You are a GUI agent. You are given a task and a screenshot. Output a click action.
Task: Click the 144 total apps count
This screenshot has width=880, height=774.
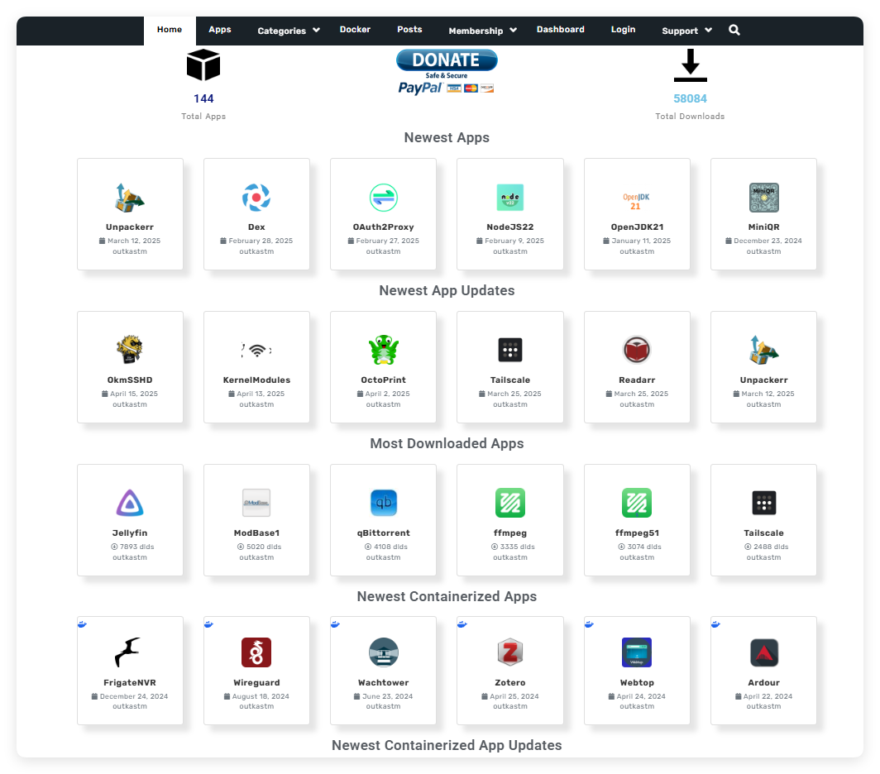click(x=203, y=98)
